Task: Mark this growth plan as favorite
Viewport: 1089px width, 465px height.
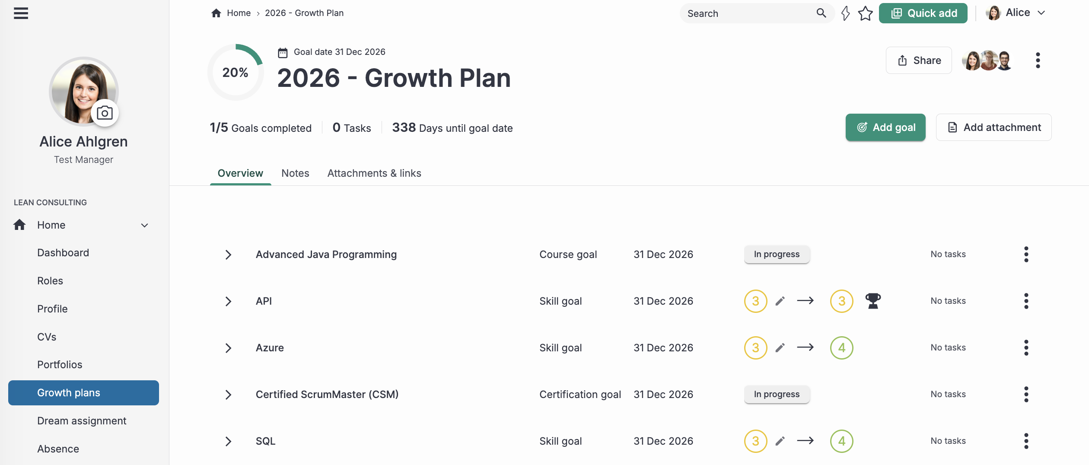Action: tap(866, 13)
